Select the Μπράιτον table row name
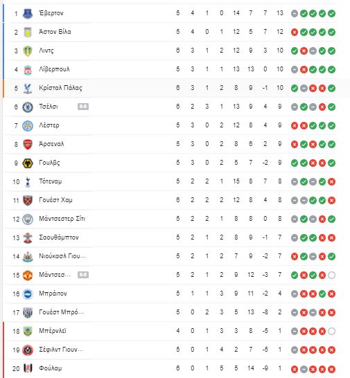The image size is (350, 378). (x=53, y=294)
